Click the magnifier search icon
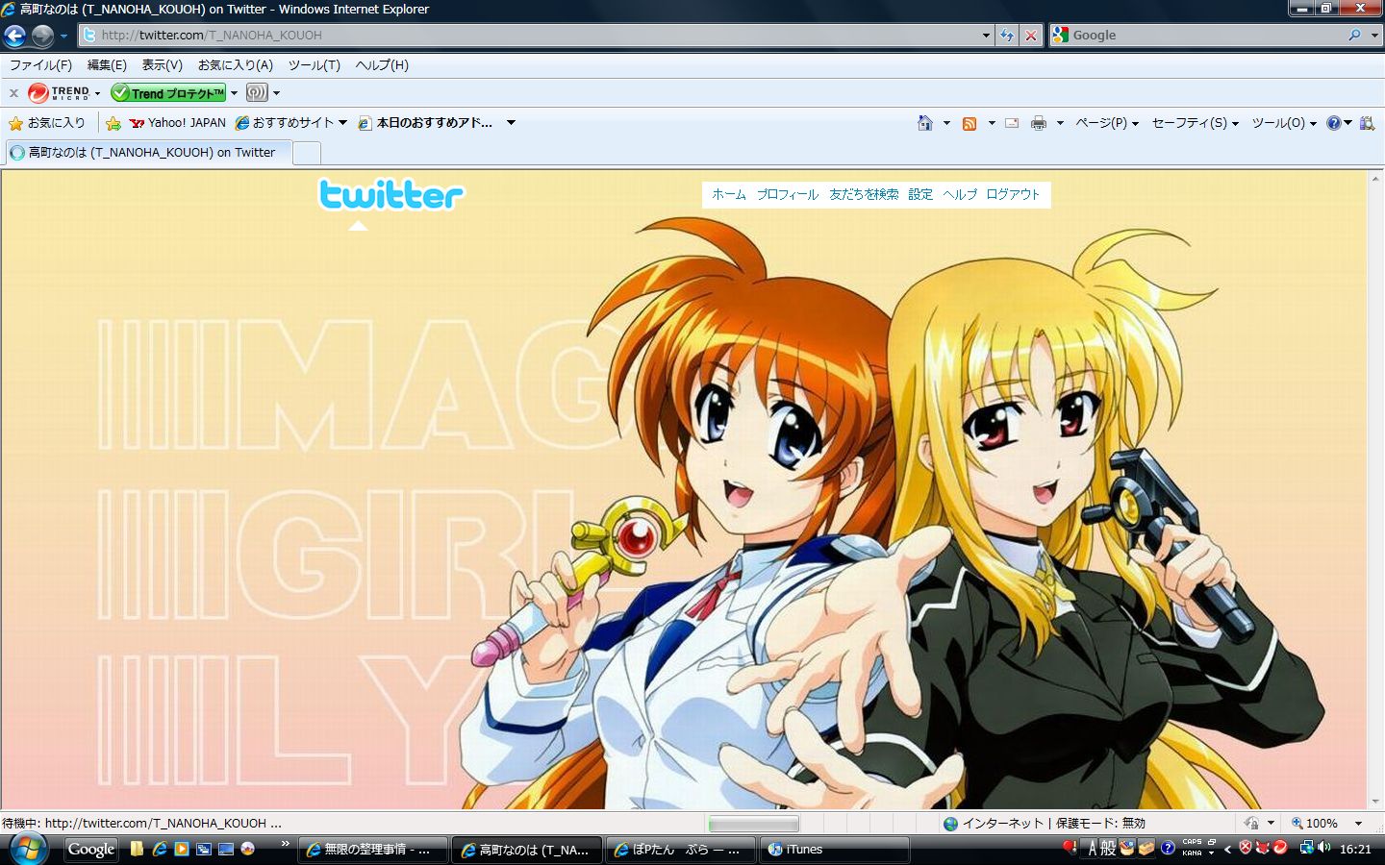 1354,35
